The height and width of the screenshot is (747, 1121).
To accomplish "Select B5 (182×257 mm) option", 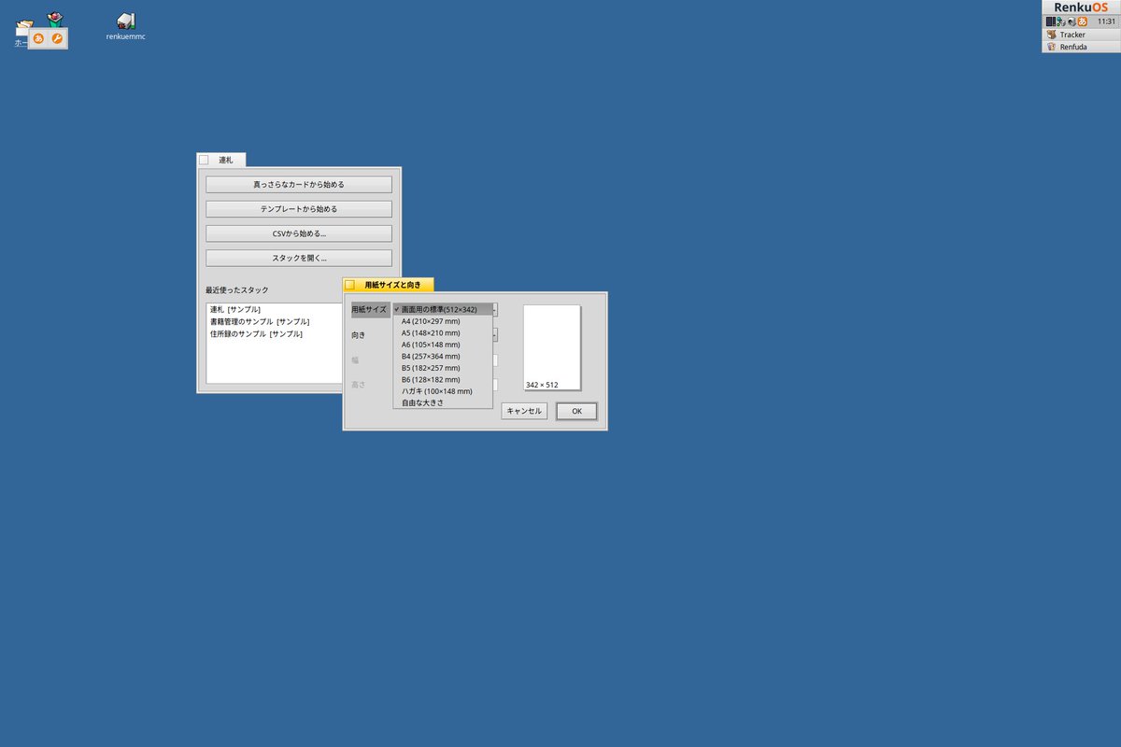I will click(x=443, y=368).
